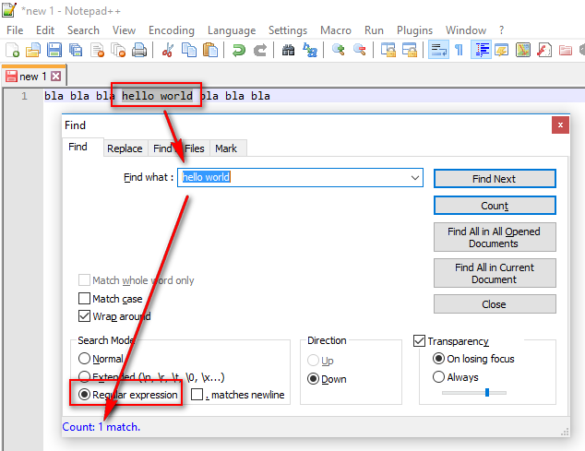585x451 pixels.
Task: Click the Find Next button
Action: point(495,179)
